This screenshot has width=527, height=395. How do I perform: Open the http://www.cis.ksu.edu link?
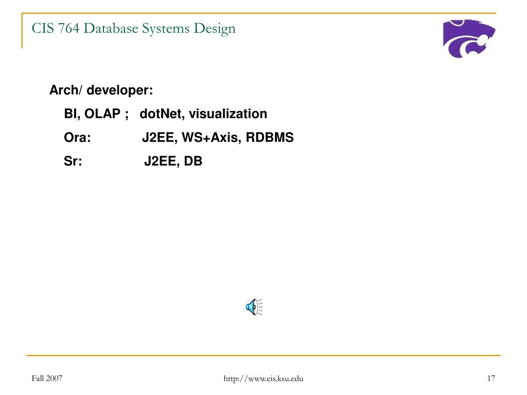[x=263, y=379]
